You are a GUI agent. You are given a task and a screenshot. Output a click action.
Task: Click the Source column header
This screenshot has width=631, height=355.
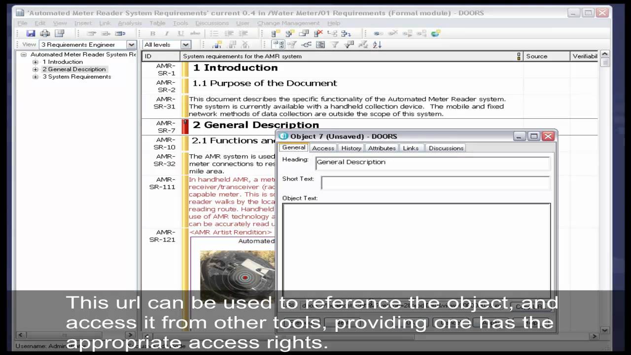pos(547,56)
